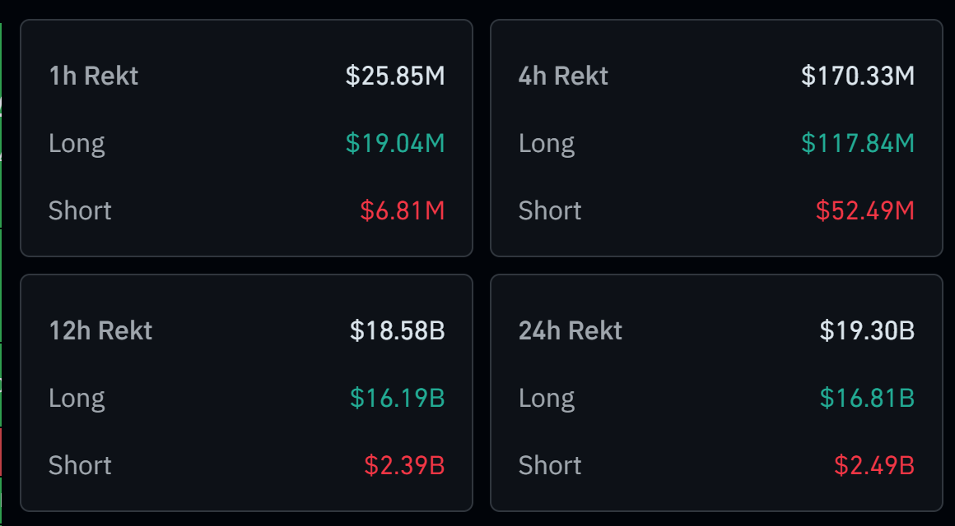Click the Short label in 24h Rekt card
The width and height of the screenshot is (955, 526).
click(550, 466)
